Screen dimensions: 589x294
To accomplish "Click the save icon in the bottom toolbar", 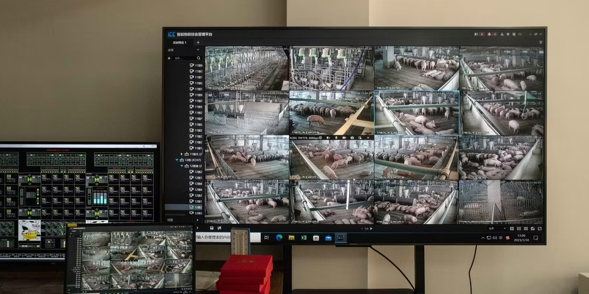I will pos(212,228).
